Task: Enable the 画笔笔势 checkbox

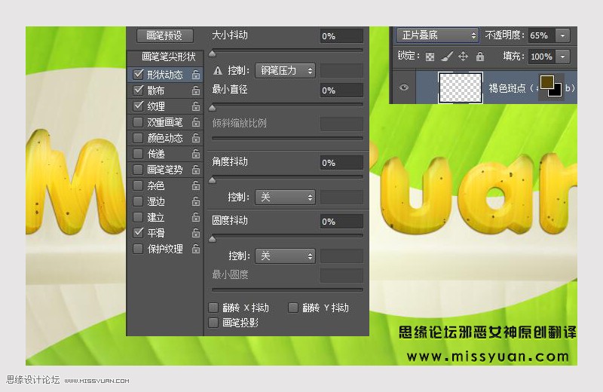Action: pyautogui.click(x=138, y=170)
